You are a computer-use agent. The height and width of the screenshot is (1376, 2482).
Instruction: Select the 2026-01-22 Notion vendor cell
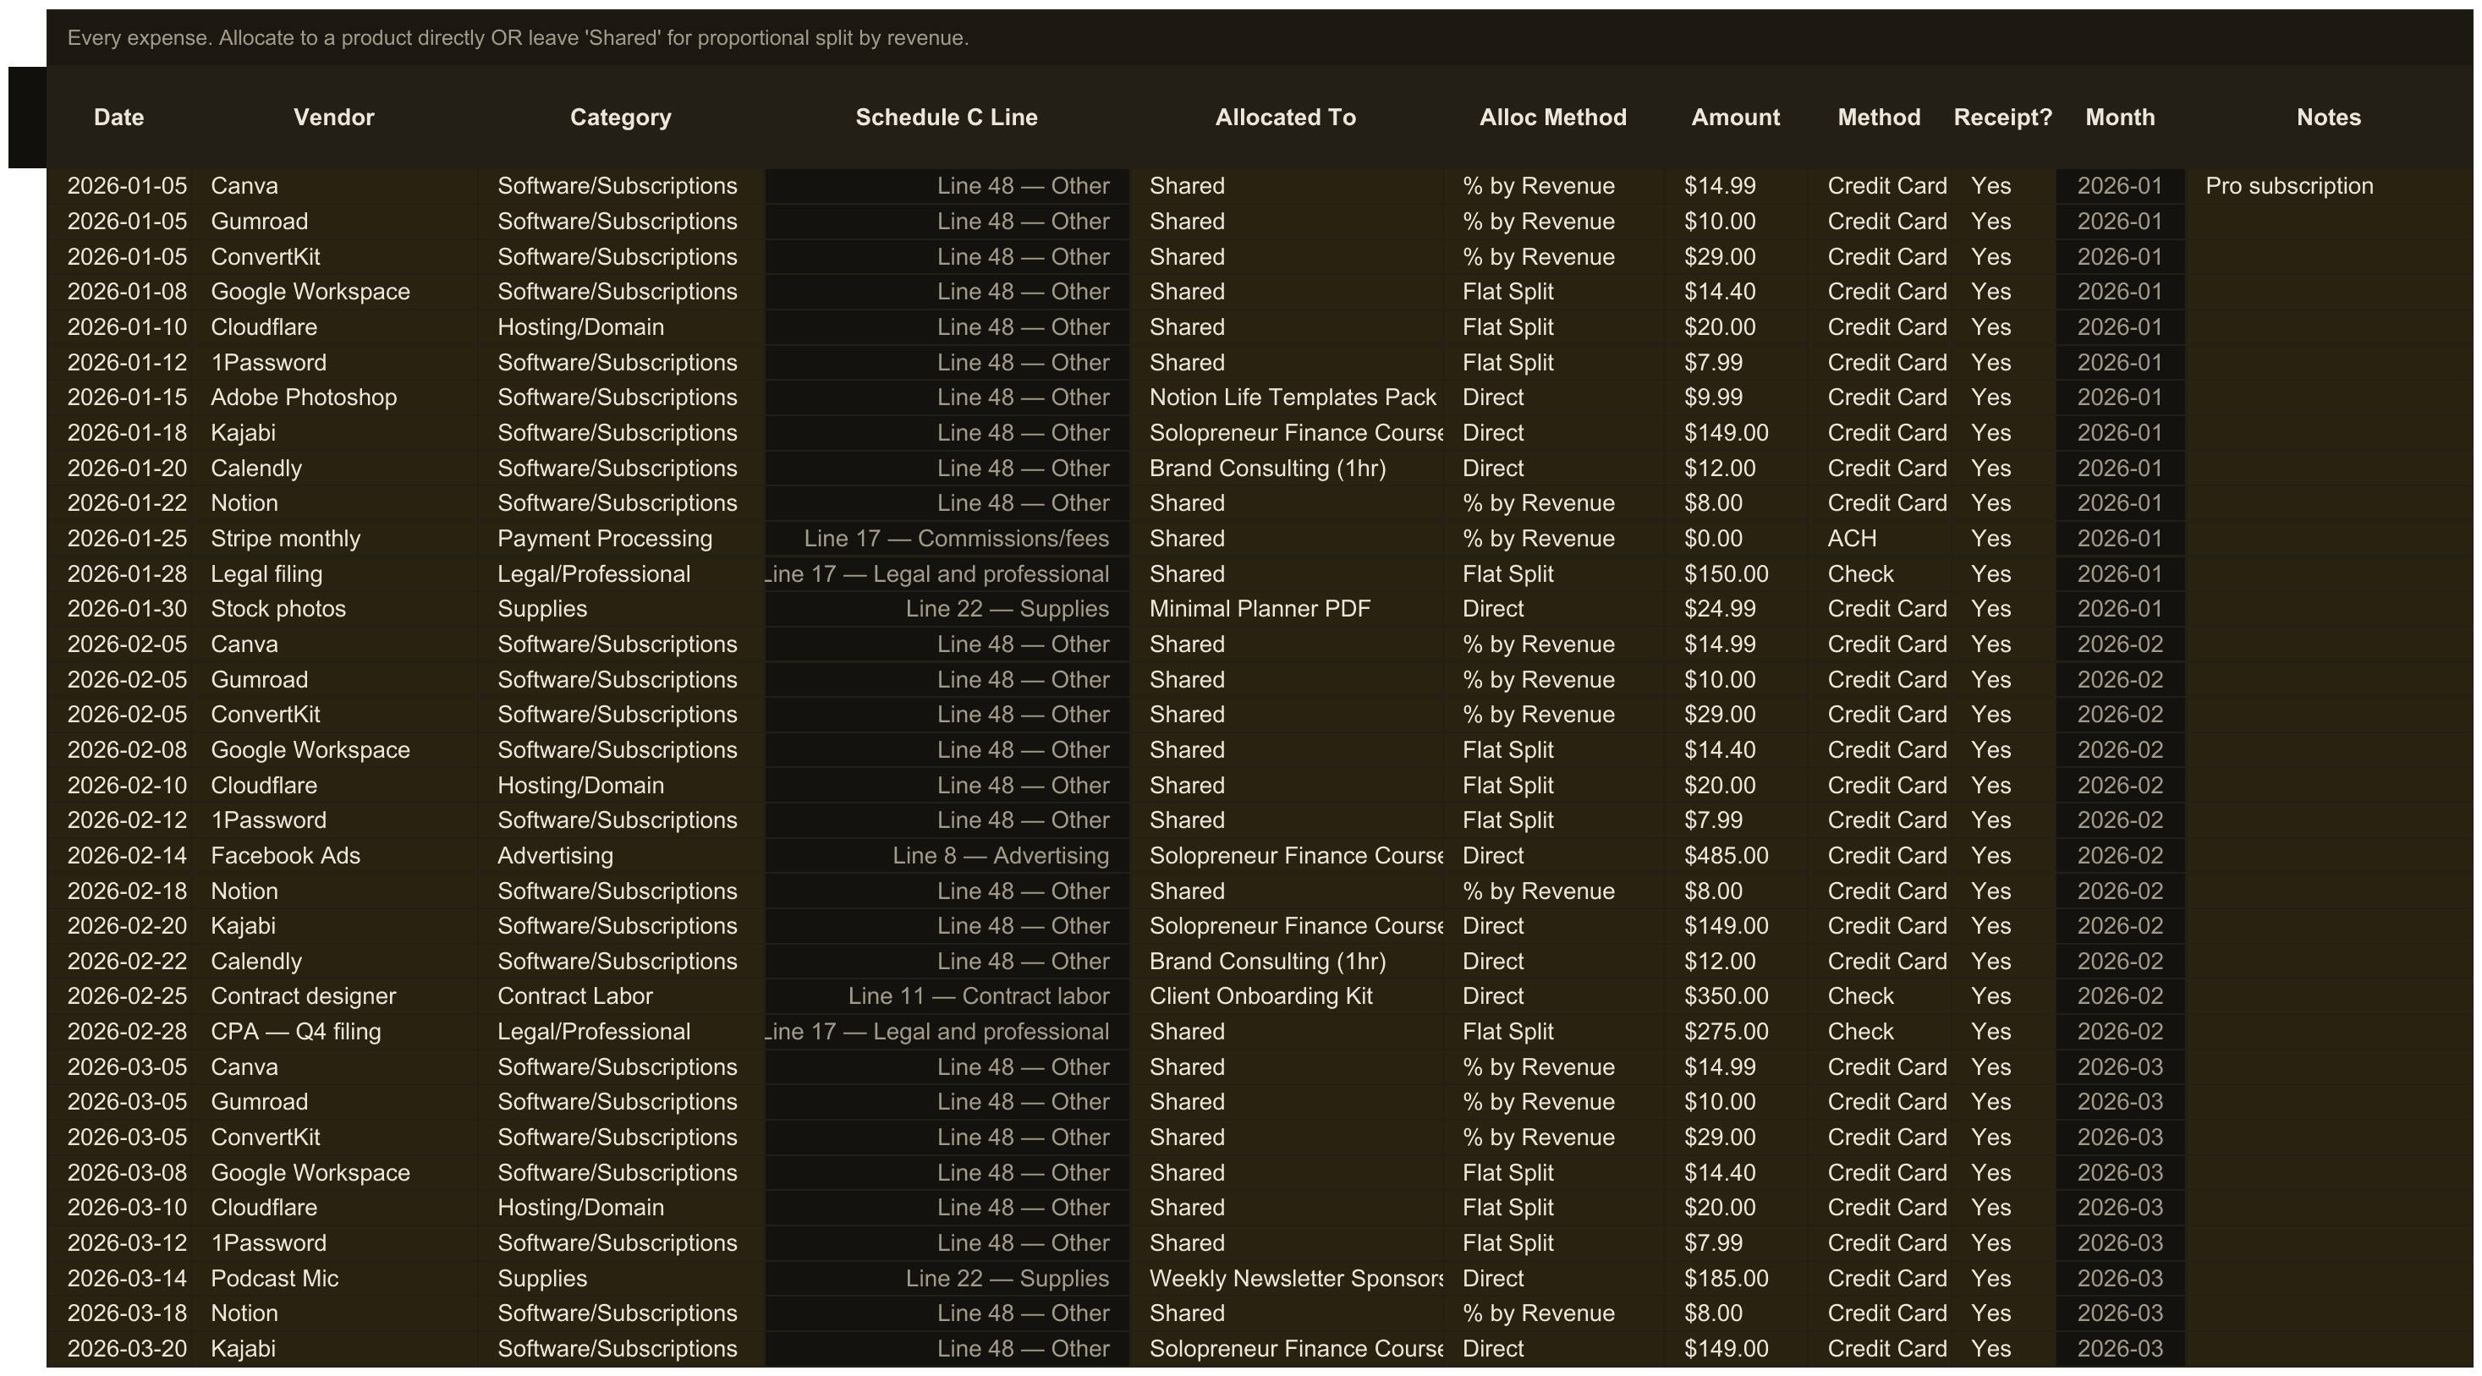[x=334, y=503]
